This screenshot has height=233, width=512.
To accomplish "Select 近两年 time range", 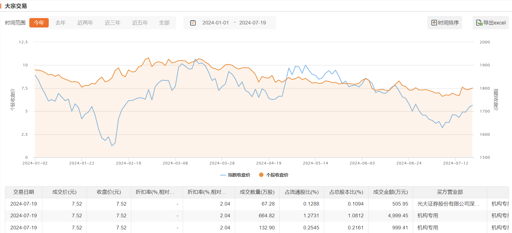I will click(x=85, y=23).
